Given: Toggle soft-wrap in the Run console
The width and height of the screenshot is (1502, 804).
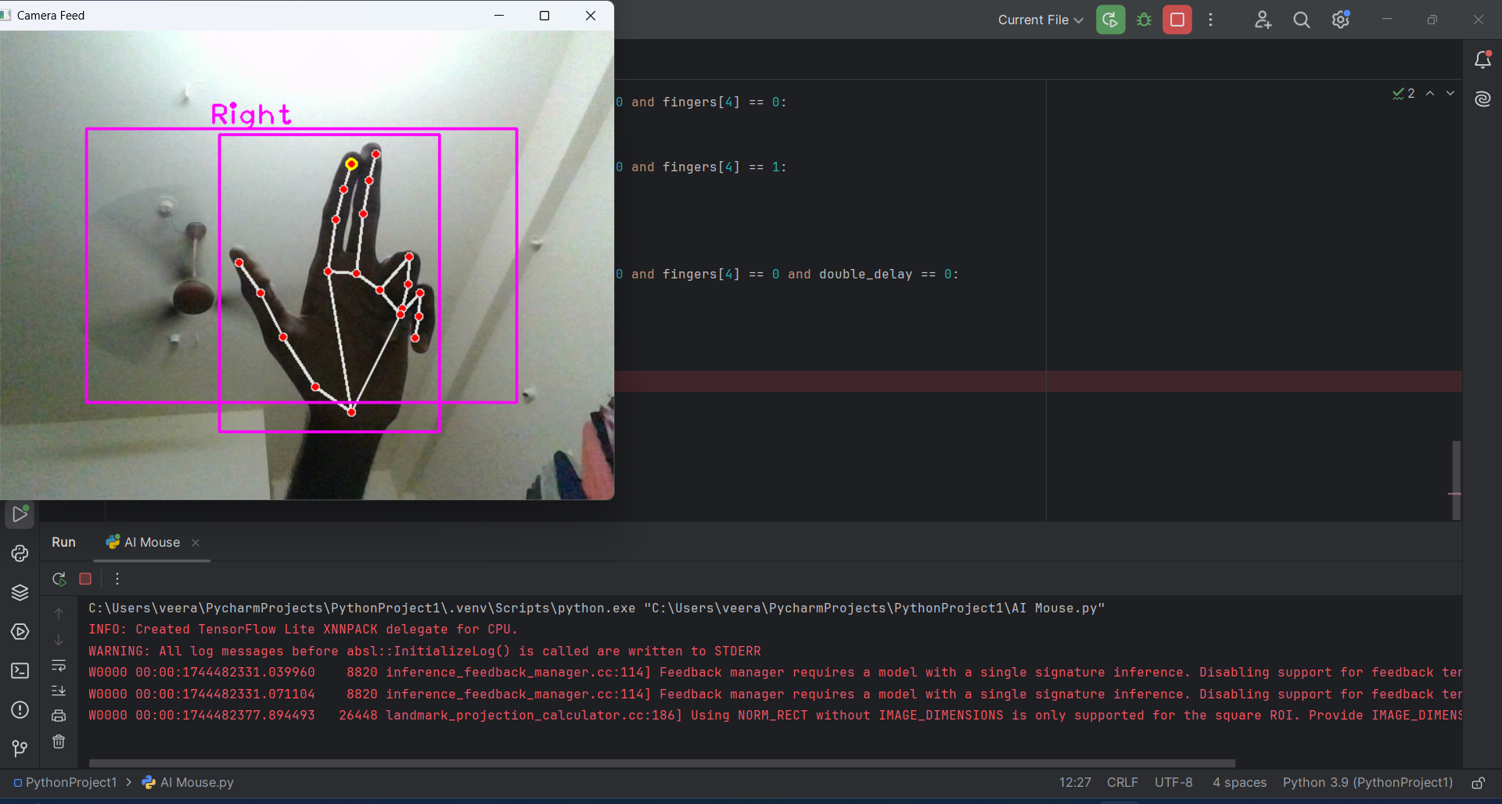Looking at the screenshot, I should [x=59, y=666].
